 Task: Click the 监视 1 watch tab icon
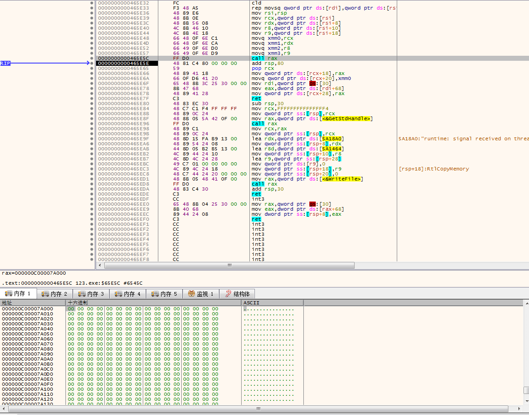tap(191, 294)
